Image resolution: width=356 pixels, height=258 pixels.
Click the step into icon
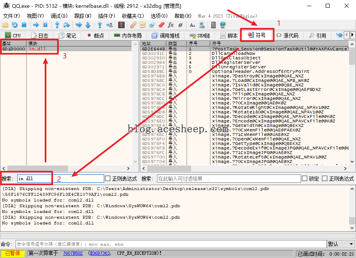click(x=57, y=25)
